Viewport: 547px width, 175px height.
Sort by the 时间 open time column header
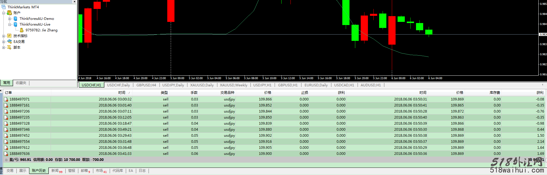[121, 93]
